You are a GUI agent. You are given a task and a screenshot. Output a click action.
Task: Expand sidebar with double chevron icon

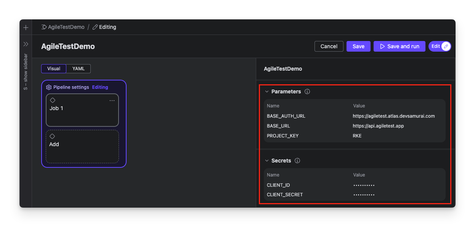[26, 44]
